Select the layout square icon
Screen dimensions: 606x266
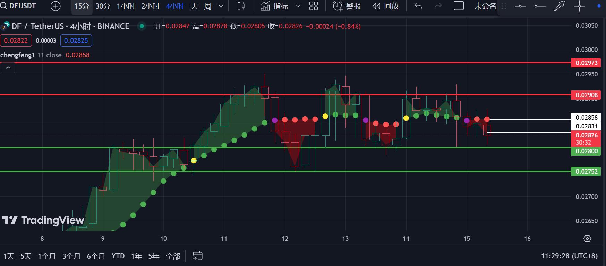(x=459, y=6)
